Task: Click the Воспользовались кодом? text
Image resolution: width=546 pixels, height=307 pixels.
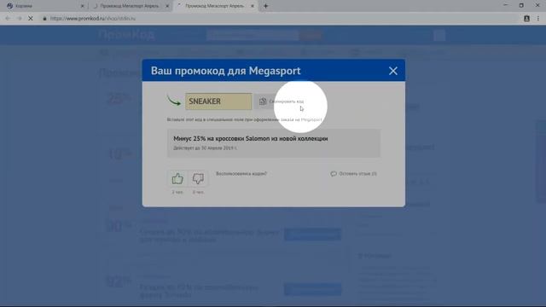Action: point(241,173)
